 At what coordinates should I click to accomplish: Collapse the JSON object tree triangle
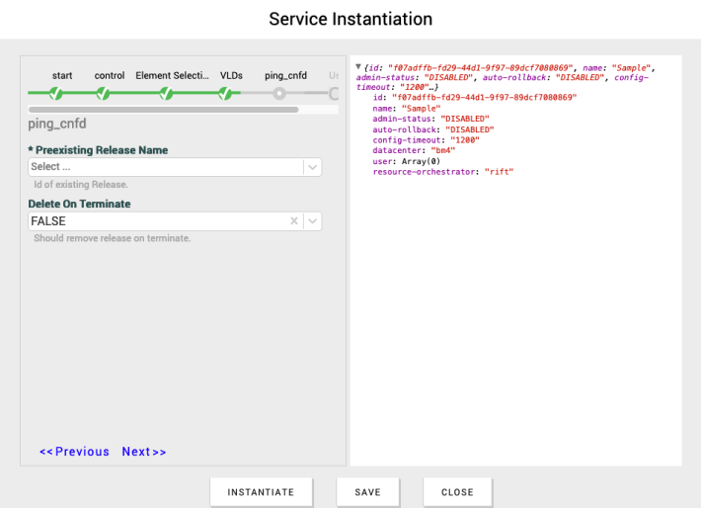click(x=358, y=67)
